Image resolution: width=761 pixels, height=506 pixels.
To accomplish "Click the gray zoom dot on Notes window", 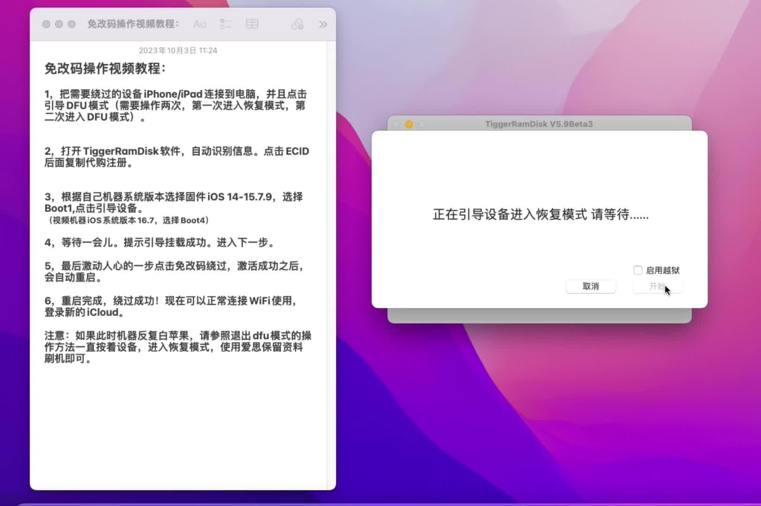I will click(x=71, y=23).
